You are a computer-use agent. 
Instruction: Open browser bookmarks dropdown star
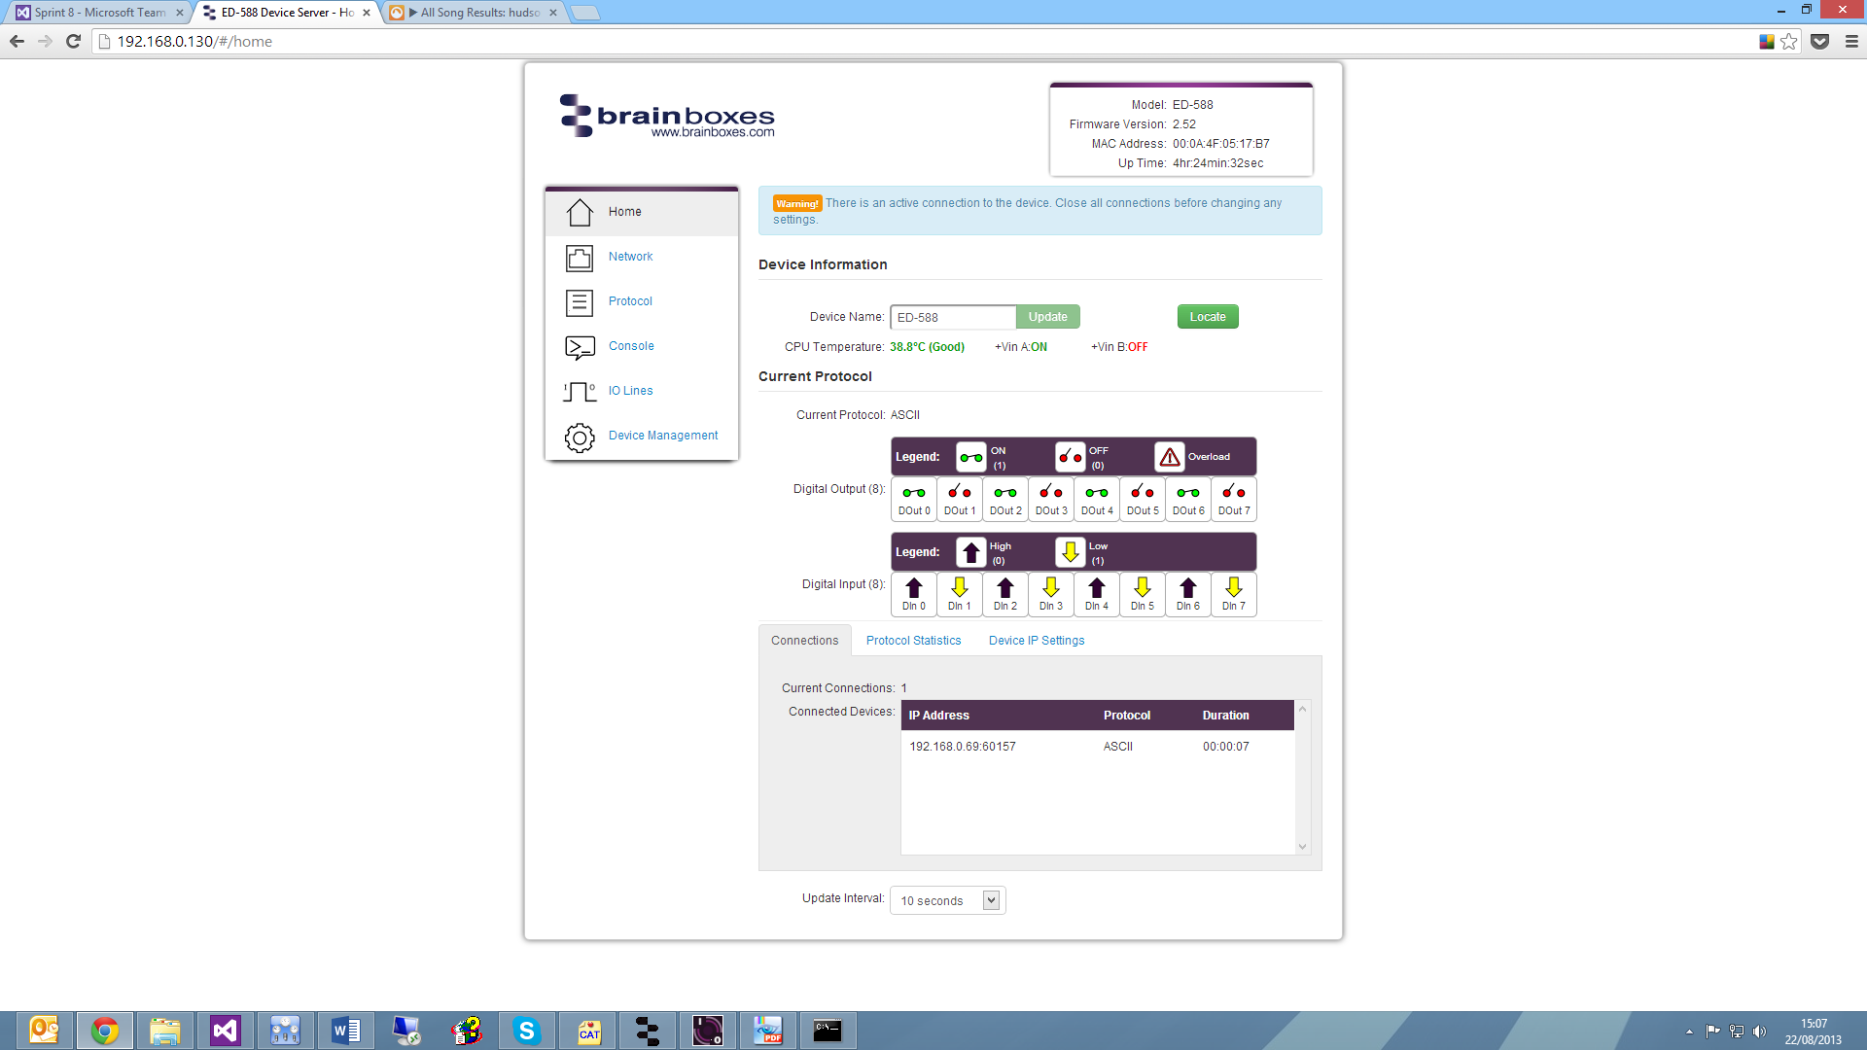coord(1789,41)
